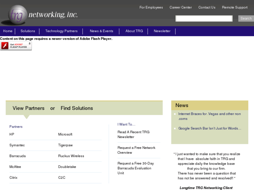The image size is (254, 190).
Task: Click the TRG networking logo
Action: point(40,15)
